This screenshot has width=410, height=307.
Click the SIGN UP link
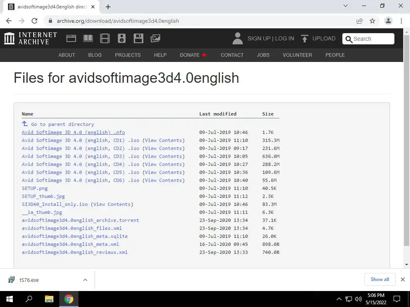259,38
